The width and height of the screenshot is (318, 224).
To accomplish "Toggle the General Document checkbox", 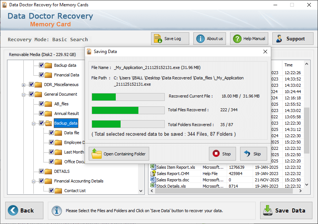I will point(31,94).
